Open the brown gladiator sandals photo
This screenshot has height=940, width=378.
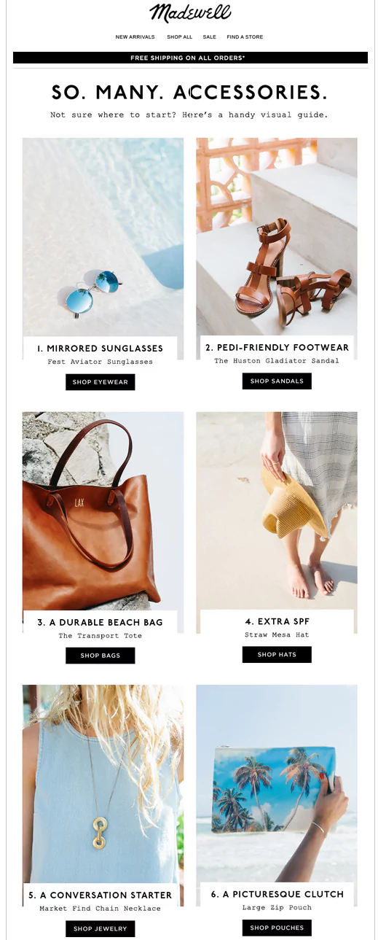(277, 236)
